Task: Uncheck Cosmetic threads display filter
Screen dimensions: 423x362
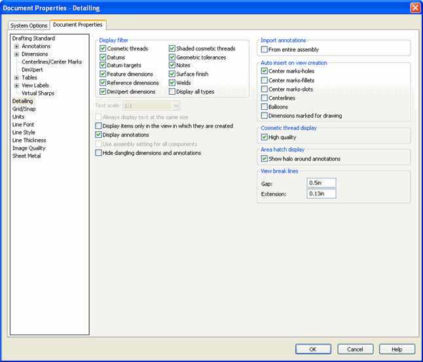Action: click(x=103, y=48)
